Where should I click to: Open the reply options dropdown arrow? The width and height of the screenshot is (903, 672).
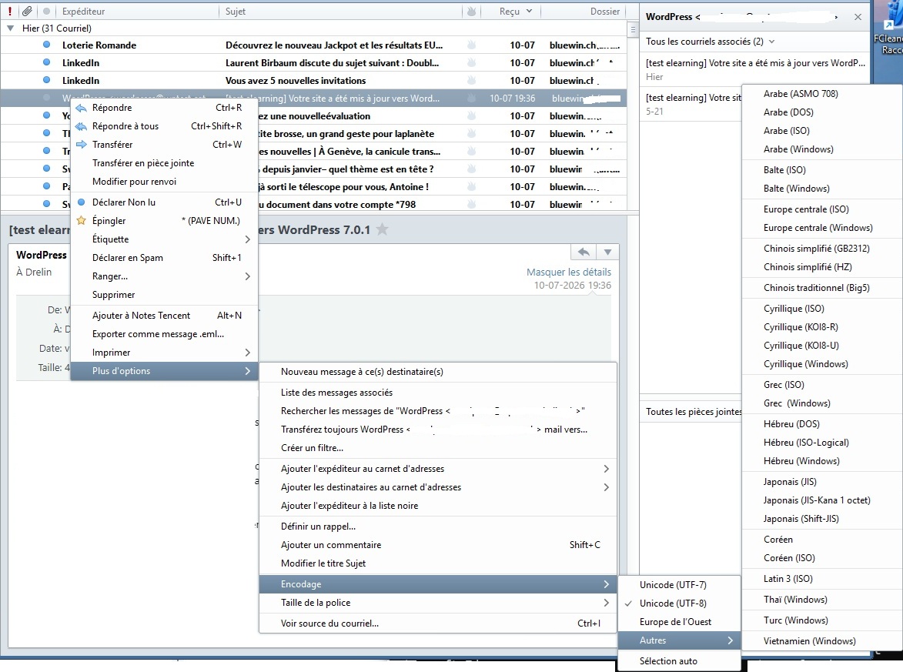coord(607,252)
